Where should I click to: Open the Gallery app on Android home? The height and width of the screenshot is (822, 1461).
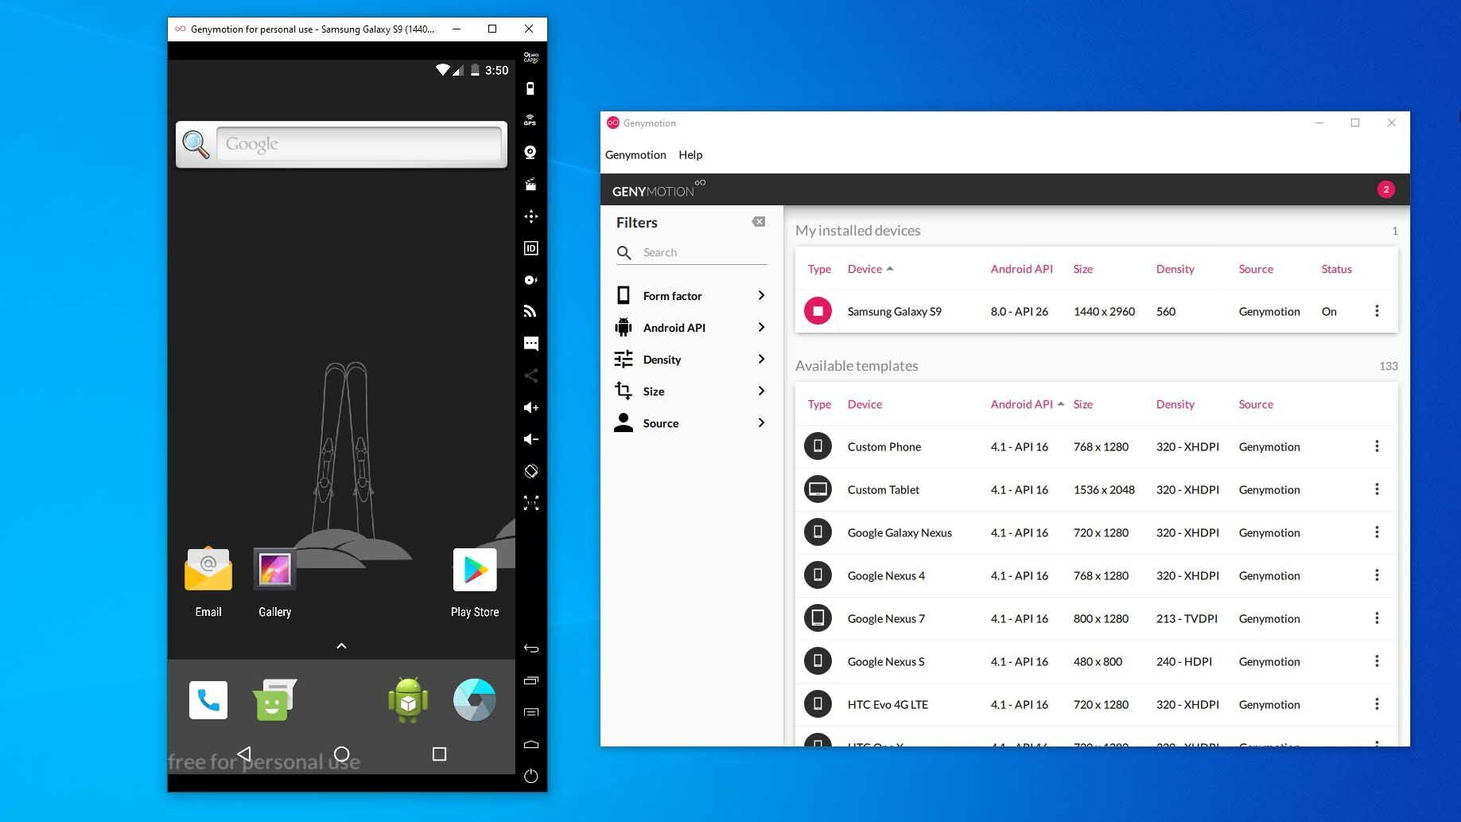pyautogui.click(x=274, y=582)
